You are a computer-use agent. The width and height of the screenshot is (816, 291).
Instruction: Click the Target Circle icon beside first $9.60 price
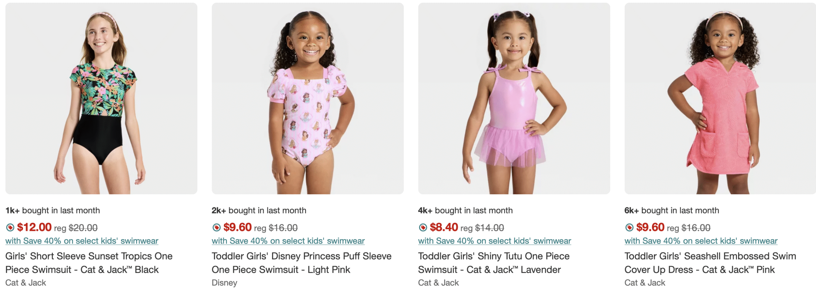pos(216,227)
